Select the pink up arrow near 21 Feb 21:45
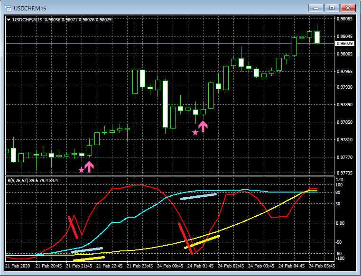 (89, 166)
